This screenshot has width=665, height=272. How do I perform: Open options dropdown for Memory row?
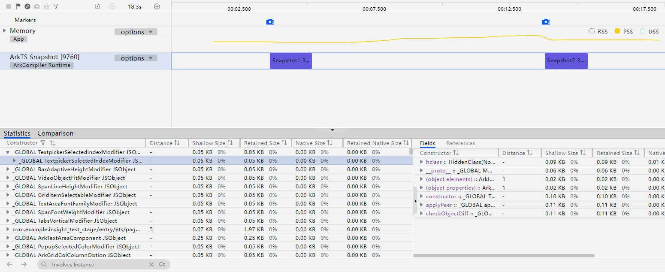[x=136, y=32]
